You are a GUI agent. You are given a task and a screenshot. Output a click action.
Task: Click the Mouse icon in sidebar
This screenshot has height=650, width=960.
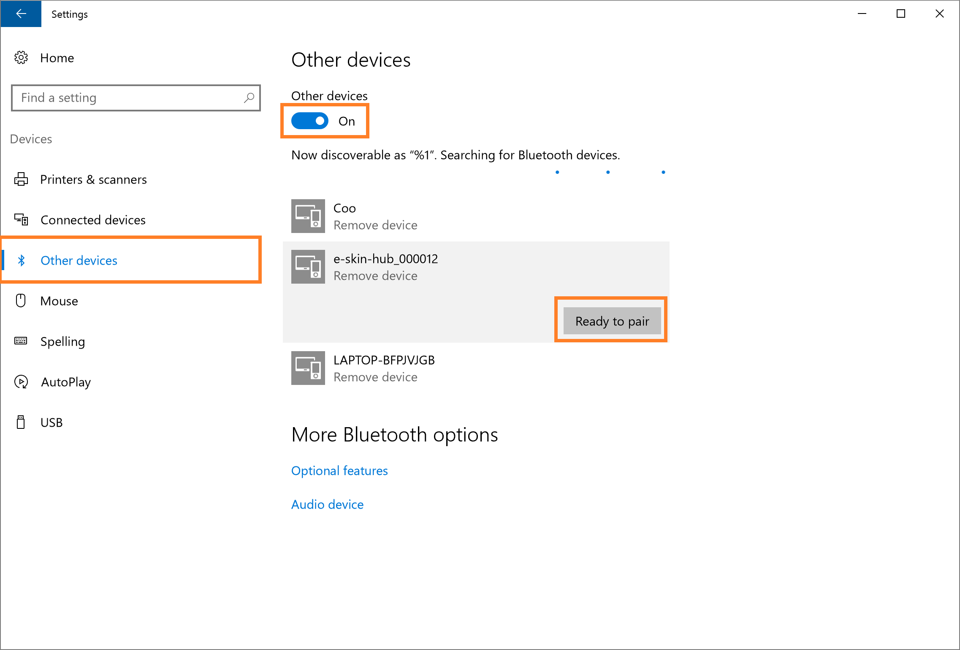click(x=21, y=301)
